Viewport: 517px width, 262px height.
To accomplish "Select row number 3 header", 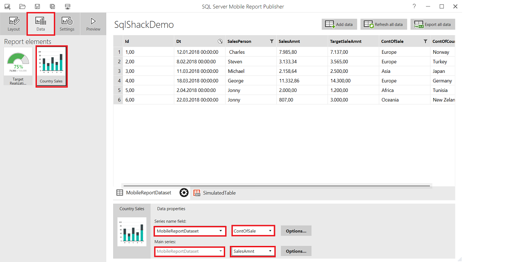I will pyautogui.click(x=118, y=71).
